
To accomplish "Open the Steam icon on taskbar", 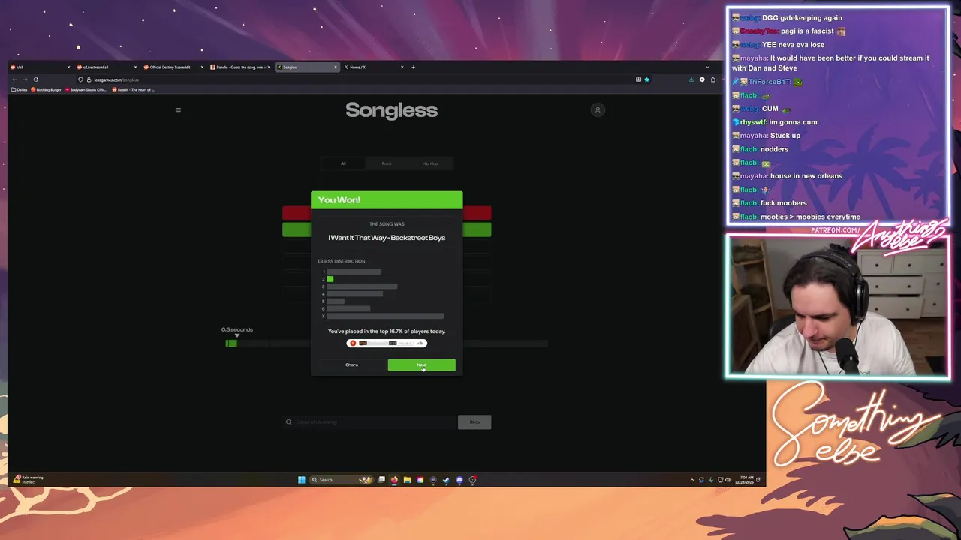I will click(x=446, y=480).
